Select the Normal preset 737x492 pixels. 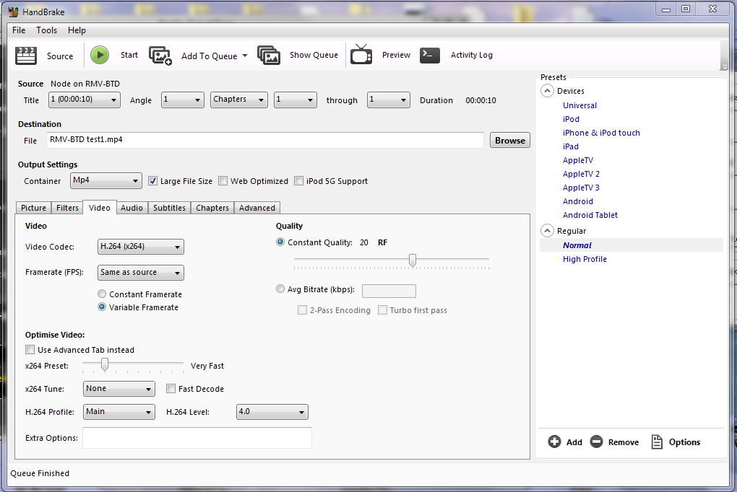point(577,245)
